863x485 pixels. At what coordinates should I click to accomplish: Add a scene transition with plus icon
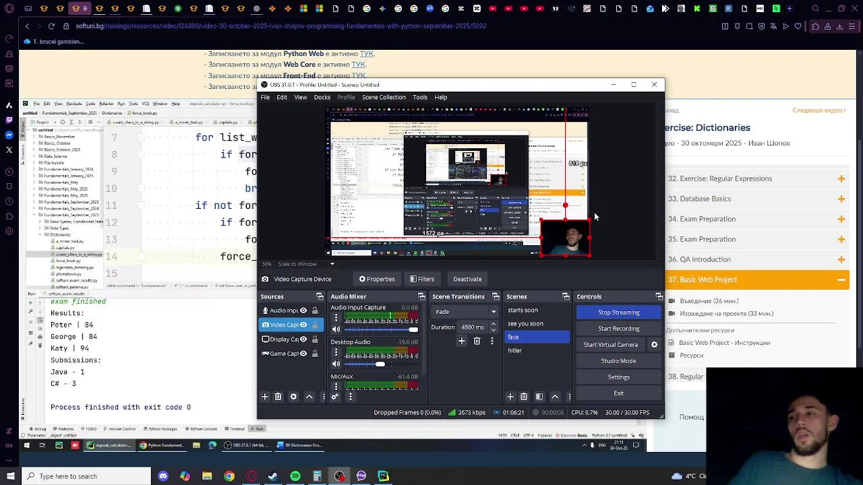pos(462,341)
